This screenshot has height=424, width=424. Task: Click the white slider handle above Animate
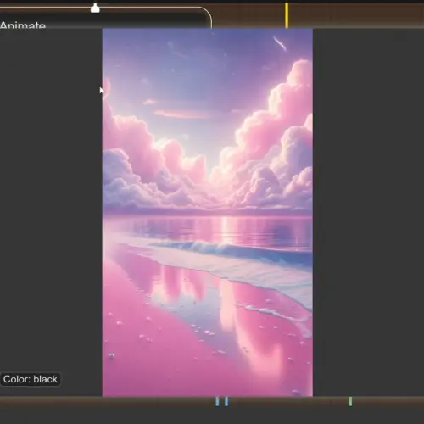point(95,8)
